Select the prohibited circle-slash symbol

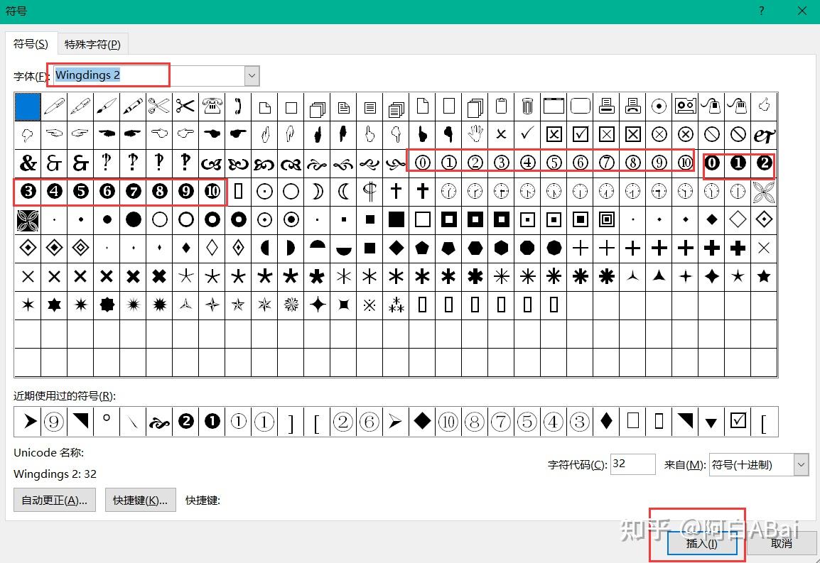(x=712, y=135)
